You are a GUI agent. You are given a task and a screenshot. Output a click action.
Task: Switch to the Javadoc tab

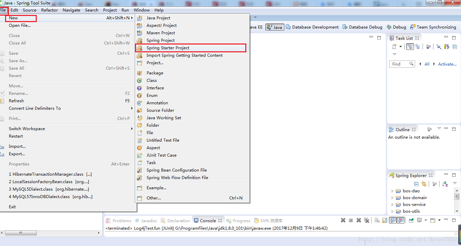146,221
